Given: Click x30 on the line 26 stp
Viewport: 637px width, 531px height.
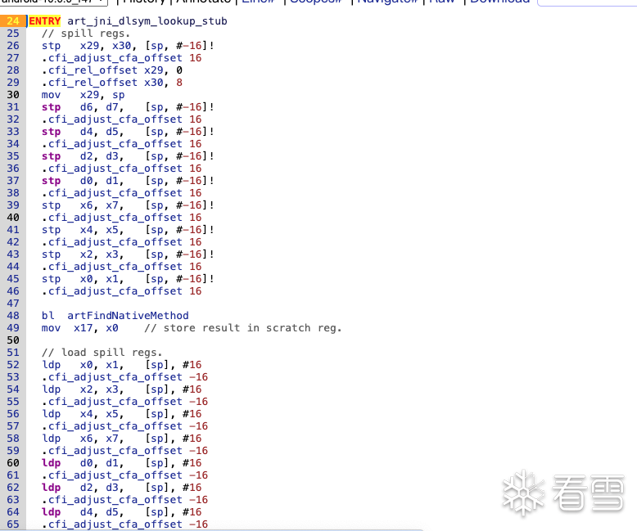Looking at the screenshot, I should click(121, 46).
